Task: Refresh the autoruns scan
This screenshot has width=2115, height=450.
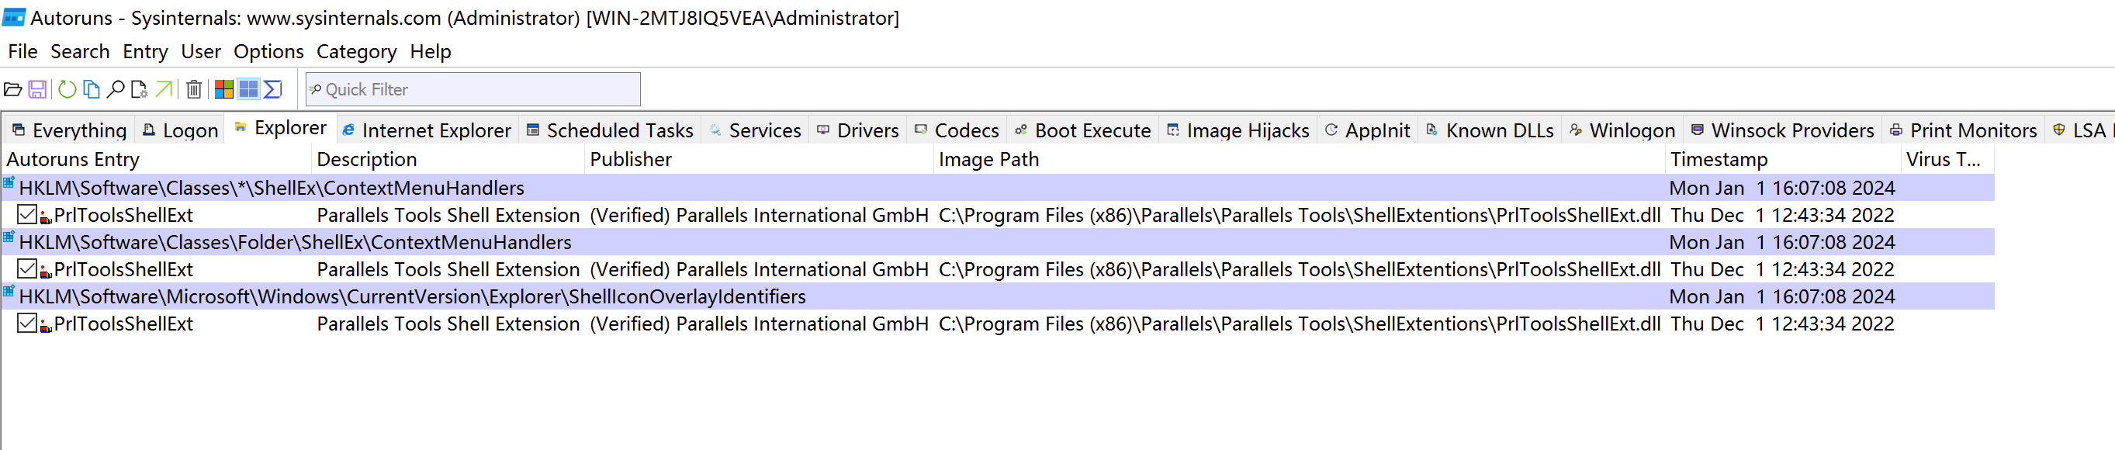Action: point(67,89)
